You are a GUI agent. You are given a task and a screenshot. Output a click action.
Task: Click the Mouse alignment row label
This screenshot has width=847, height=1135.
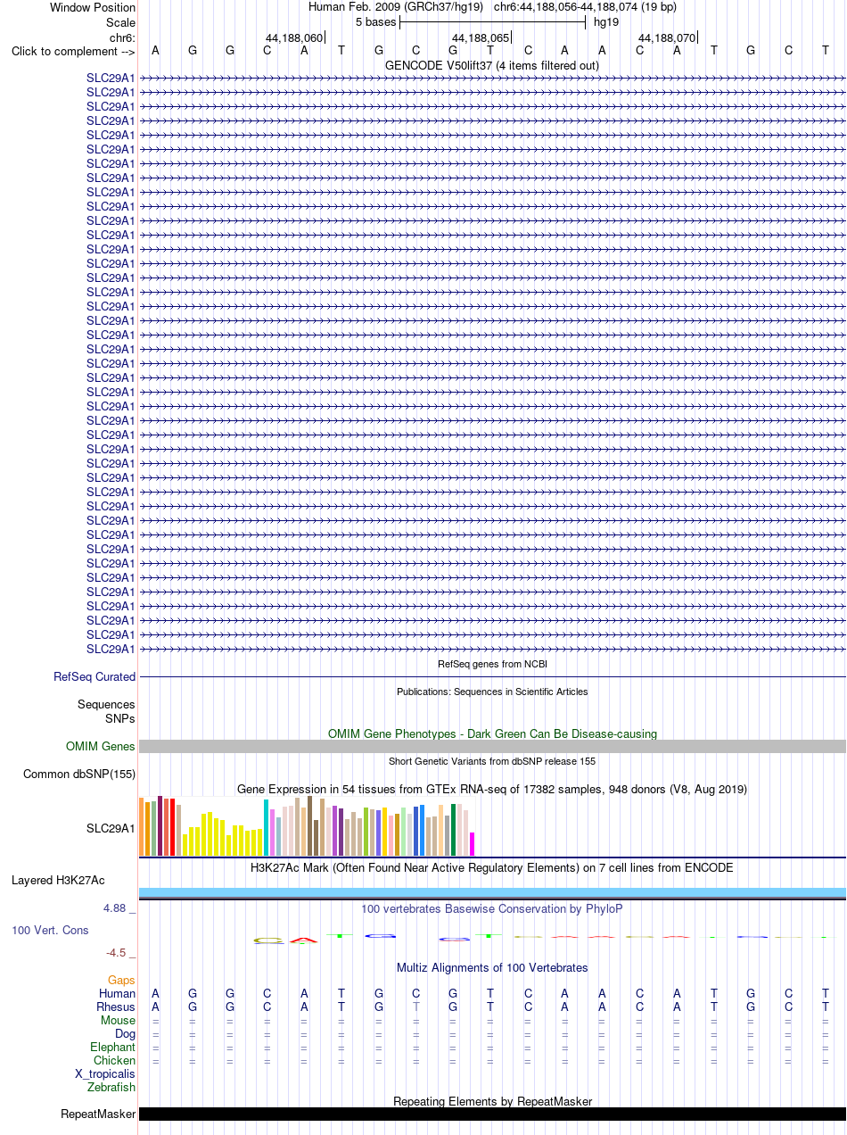(x=119, y=1020)
